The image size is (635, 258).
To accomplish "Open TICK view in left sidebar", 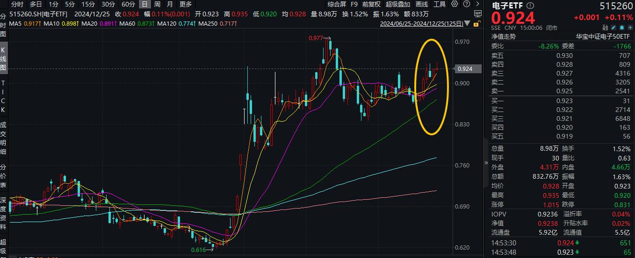I will pos(4,98).
